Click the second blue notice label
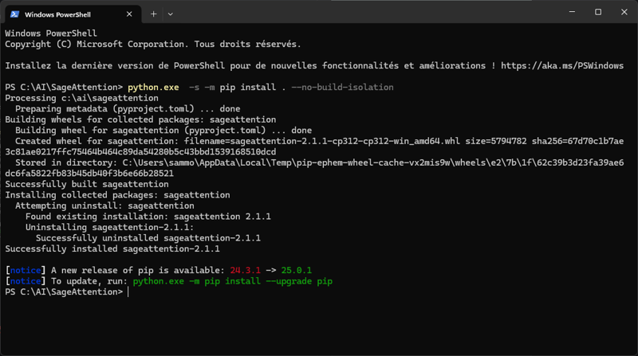The image size is (638, 356). click(26, 281)
